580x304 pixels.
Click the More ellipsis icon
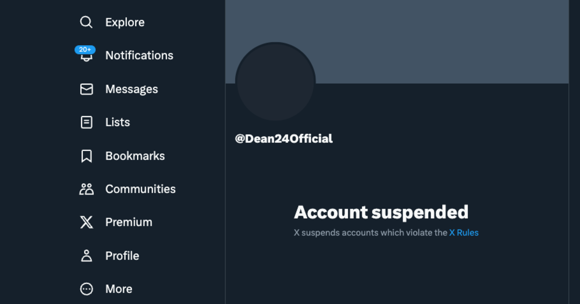click(86, 289)
